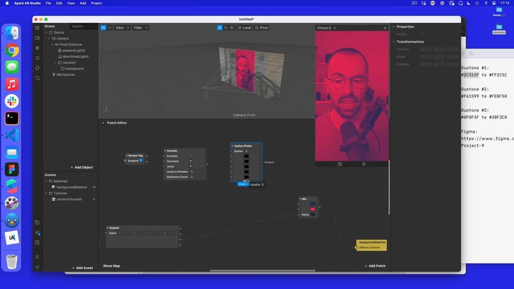Open the View menu in menu bar
This screenshot has height=289, width=514.
(x=71, y=3)
